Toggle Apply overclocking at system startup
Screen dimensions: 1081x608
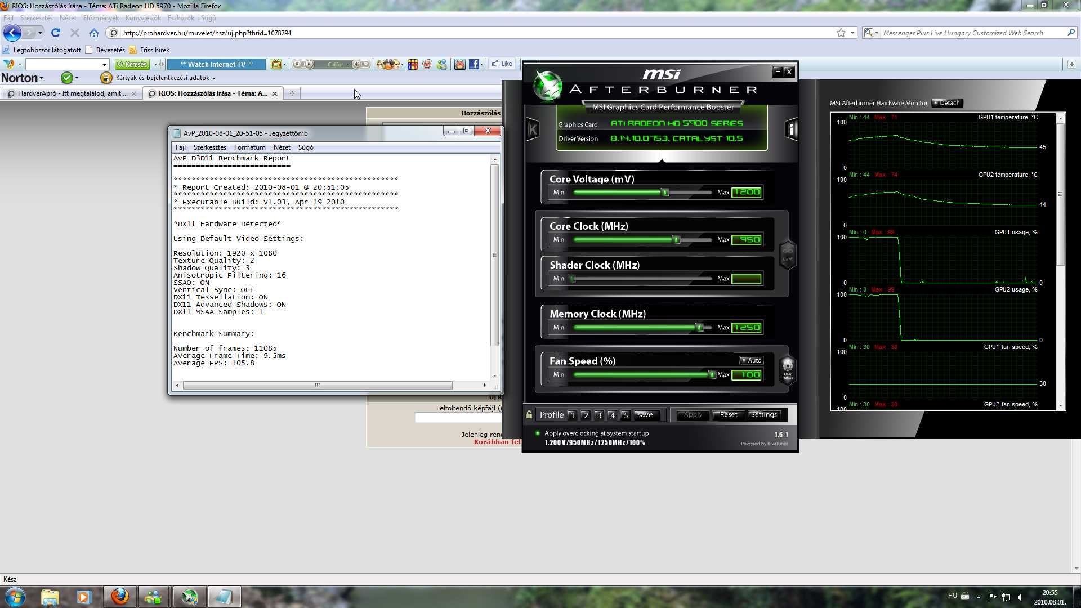pyautogui.click(x=538, y=433)
